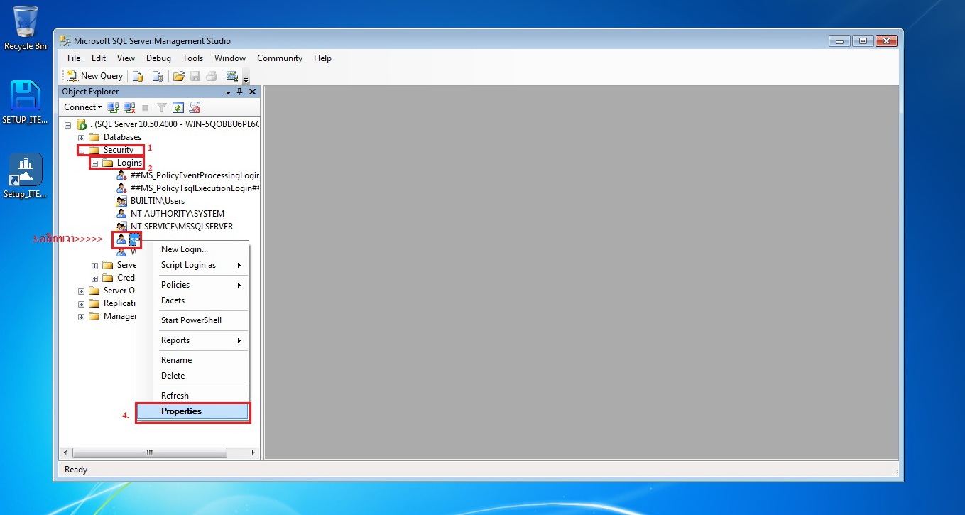Viewport: 965px width, 515px height.
Task: Select the Databases folder
Action: [x=122, y=137]
